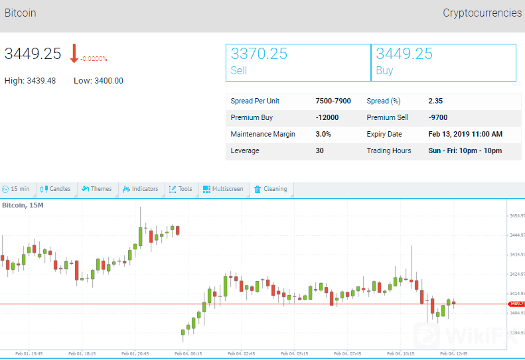
Task: Select the Tools pencil icon
Action: pos(173,189)
